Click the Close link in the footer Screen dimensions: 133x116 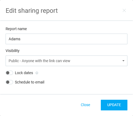pyautogui.click(x=85, y=105)
